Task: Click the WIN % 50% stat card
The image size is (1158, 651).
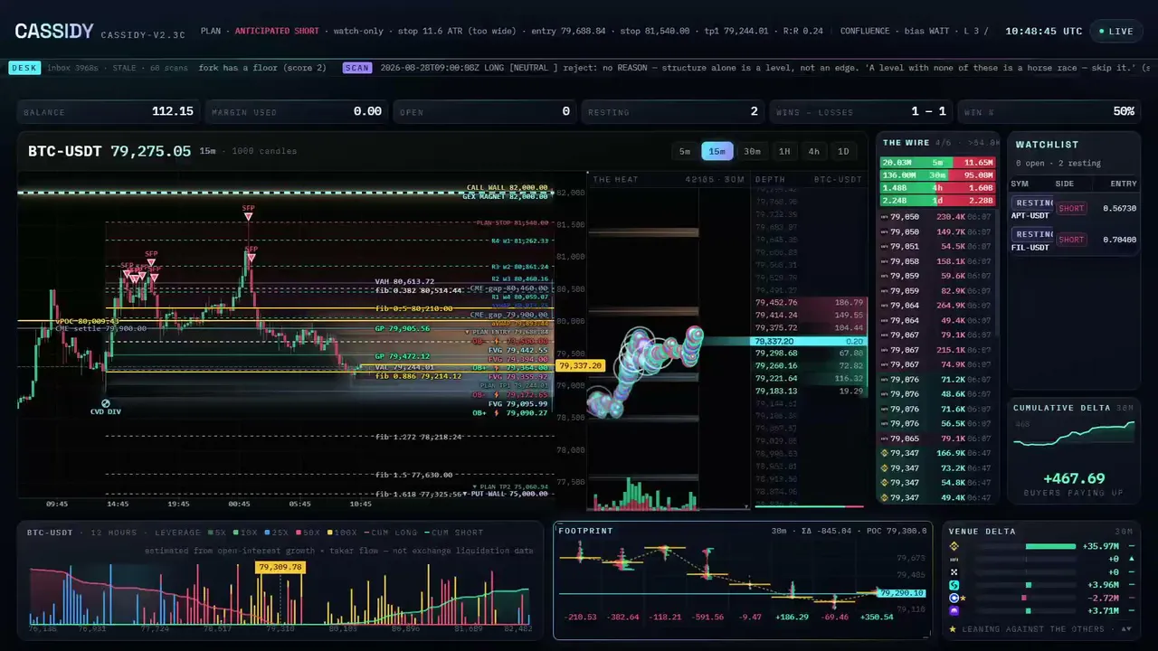Action: [x=1049, y=111]
